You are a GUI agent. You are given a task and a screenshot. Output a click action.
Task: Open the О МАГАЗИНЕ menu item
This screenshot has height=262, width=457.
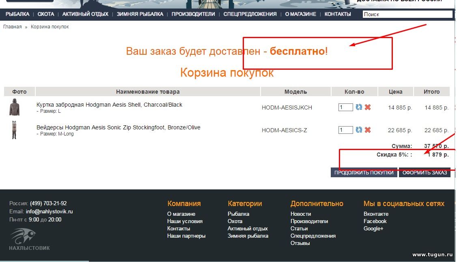point(300,14)
